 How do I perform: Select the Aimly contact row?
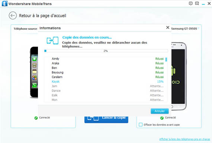pos(106,58)
